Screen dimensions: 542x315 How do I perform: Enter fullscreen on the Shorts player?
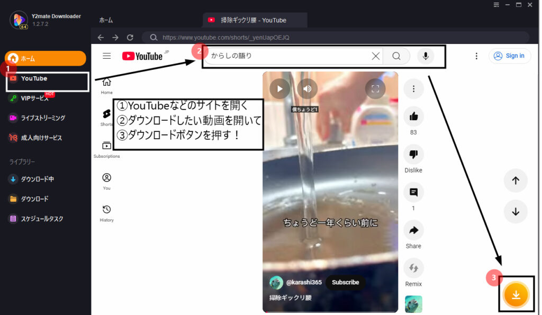click(x=375, y=89)
